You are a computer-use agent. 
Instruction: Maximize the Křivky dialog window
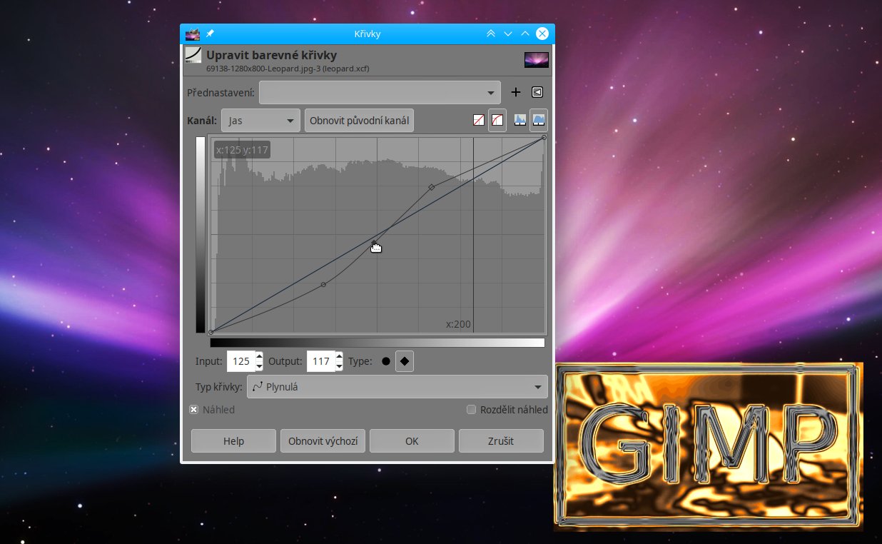[x=525, y=34]
